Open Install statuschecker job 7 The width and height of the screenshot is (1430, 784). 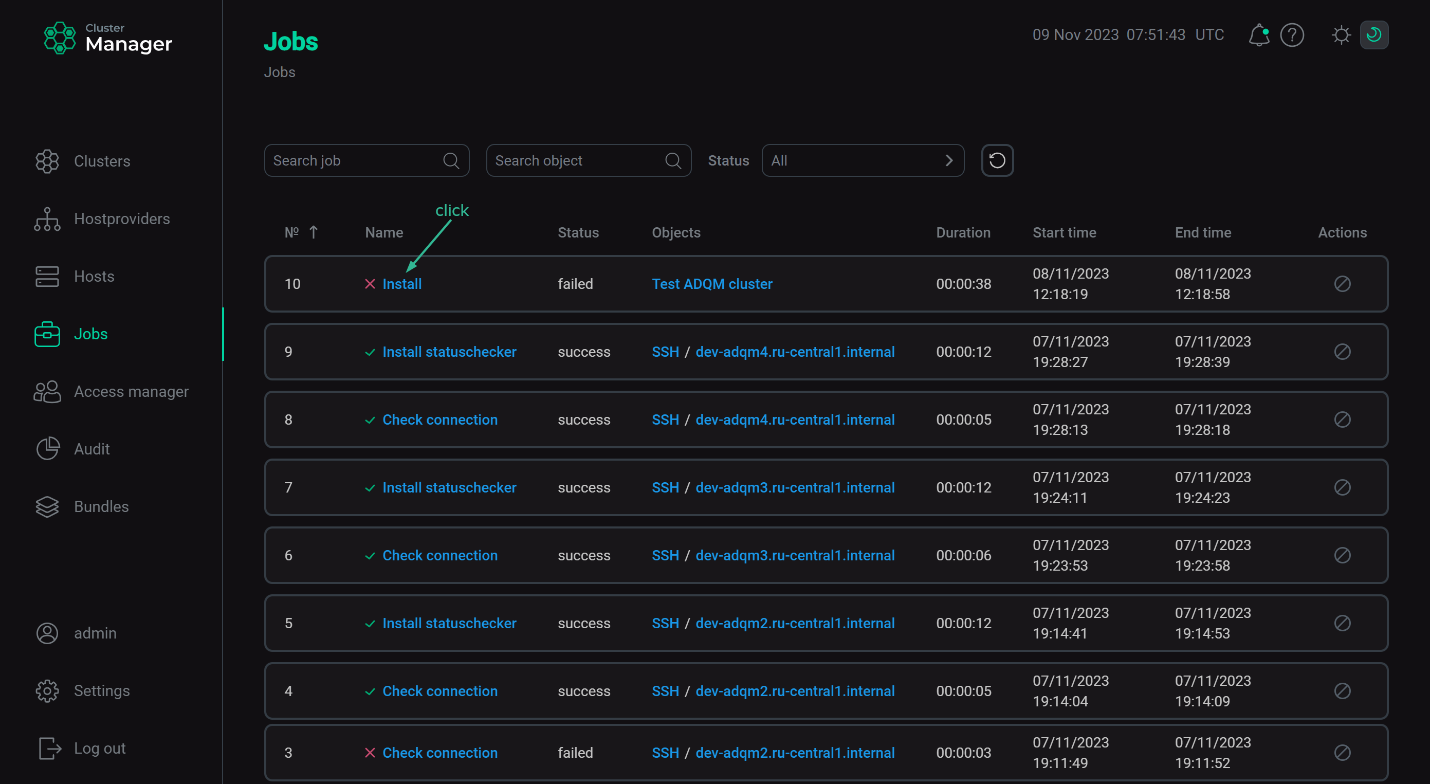pos(449,487)
